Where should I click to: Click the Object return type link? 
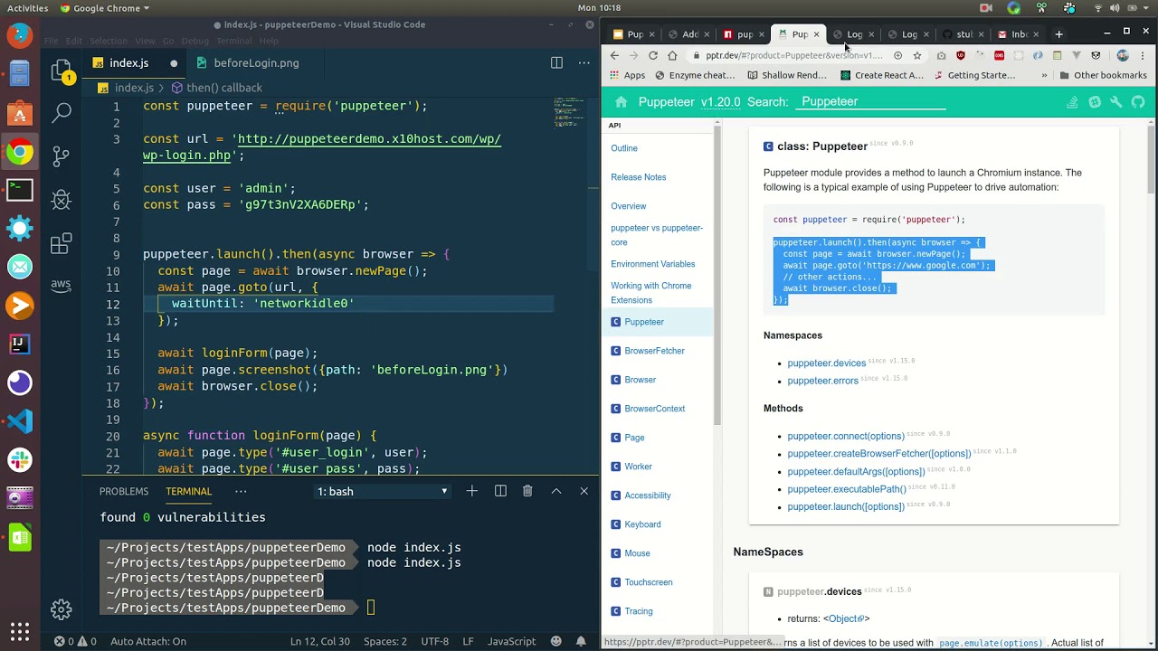[x=846, y=618]
